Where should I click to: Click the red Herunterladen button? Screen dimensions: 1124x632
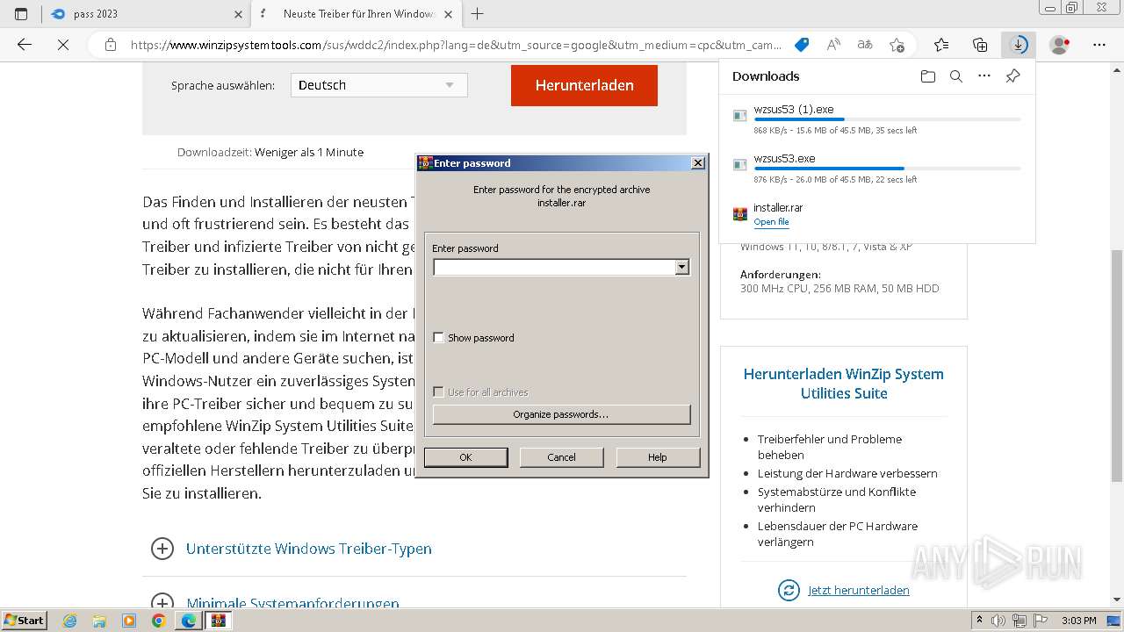584,85
